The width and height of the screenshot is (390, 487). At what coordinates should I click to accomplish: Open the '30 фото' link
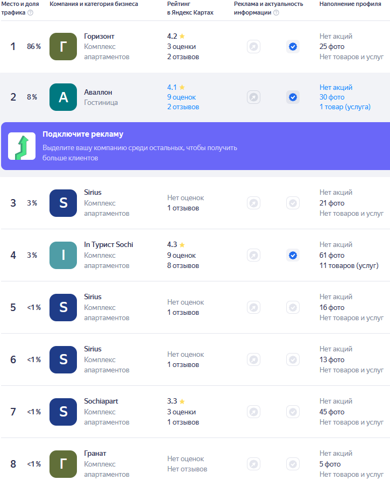pyautogui.click(x=332, y=97)
